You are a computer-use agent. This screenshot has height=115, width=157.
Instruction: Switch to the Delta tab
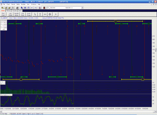pos(20,11)
